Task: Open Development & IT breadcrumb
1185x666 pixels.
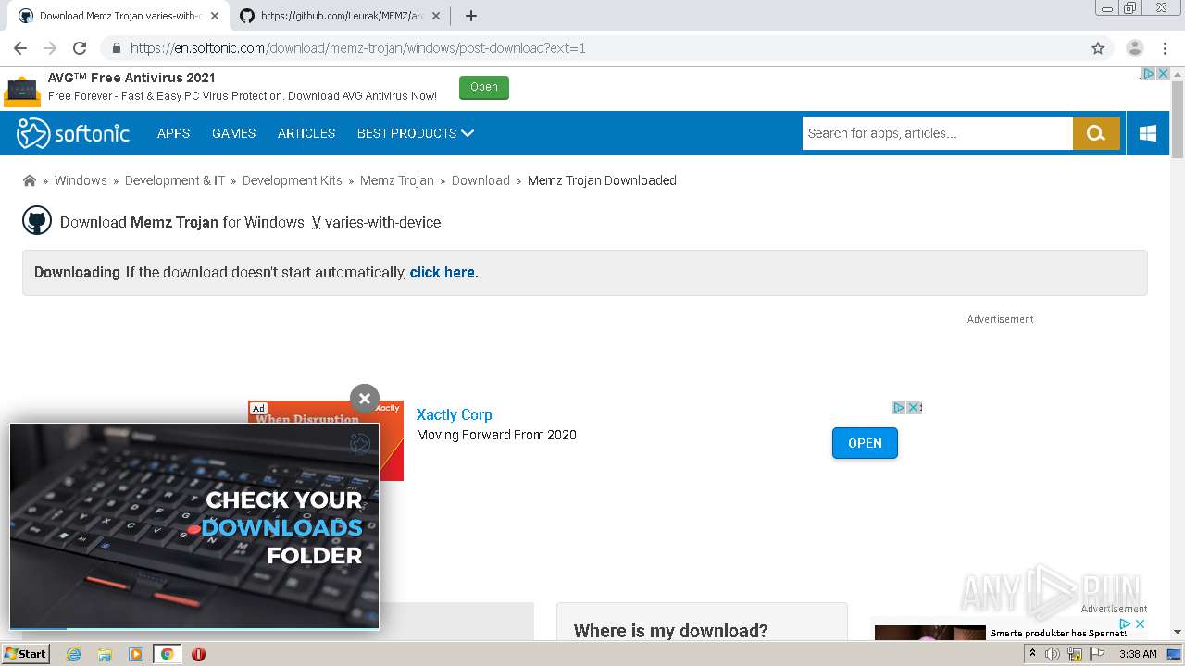Action: pos(175,180)
